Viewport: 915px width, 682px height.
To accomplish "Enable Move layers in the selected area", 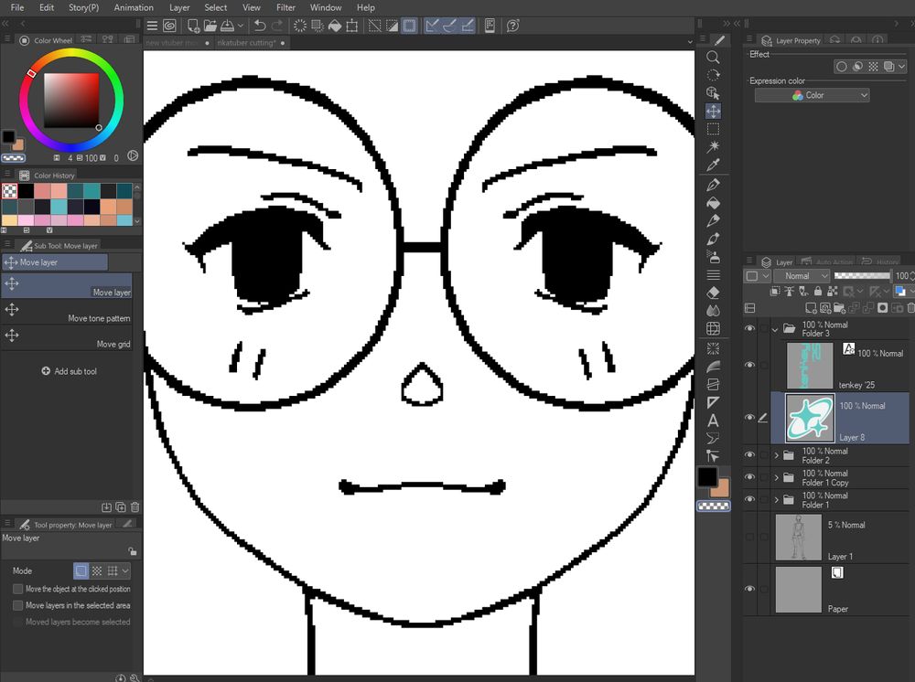I will coord(18,605).
